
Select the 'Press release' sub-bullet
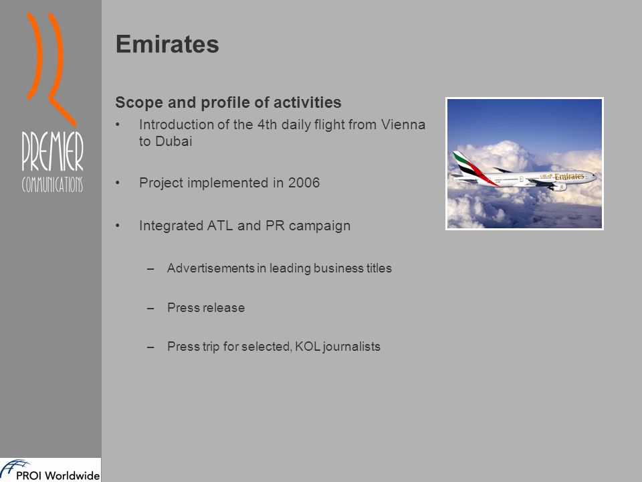click(206, 308)
